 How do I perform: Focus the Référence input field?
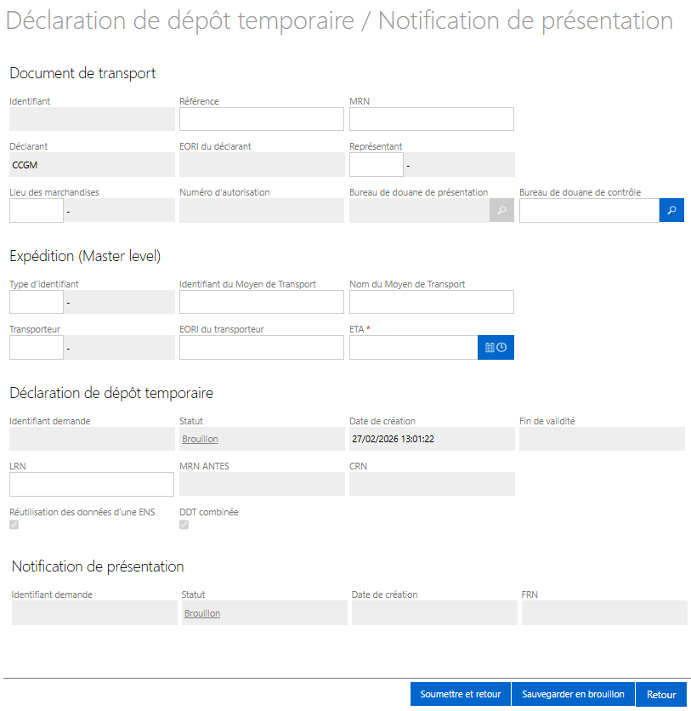261,119
